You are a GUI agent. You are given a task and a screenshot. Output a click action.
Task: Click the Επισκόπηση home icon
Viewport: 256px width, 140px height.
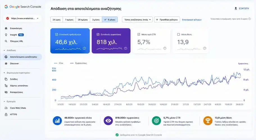click(x=6, y=28)
